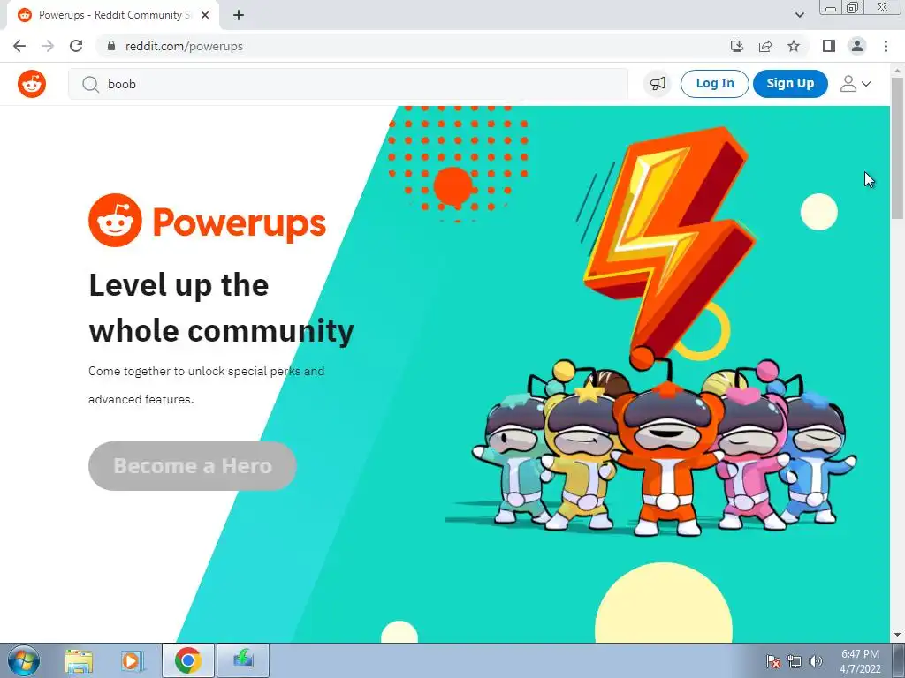Click the Become a Hero button
This screenshot has width=905, height=678.
[192, 466]
